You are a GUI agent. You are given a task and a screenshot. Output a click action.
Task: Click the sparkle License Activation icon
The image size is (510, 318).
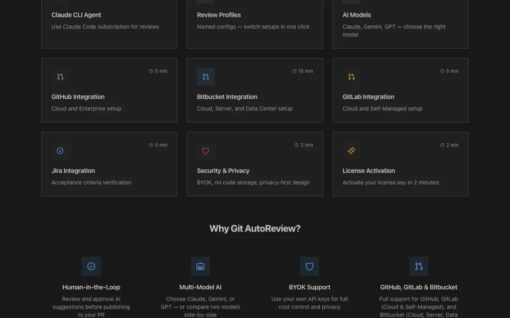[x=351, y=151]
